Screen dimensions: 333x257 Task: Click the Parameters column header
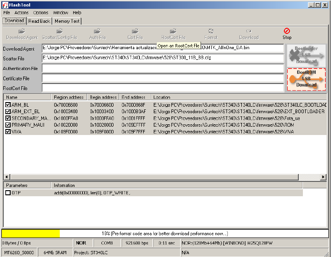coord(27,185)
